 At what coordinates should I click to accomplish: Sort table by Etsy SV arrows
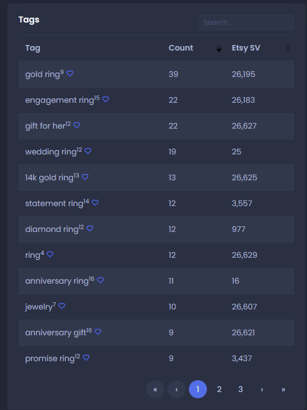[288, 48]
